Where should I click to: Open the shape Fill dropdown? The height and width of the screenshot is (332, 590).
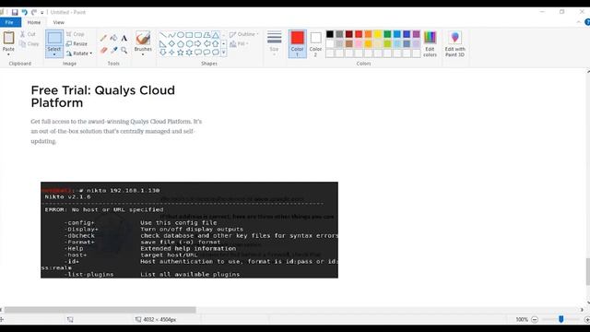(x=238, y=44)
